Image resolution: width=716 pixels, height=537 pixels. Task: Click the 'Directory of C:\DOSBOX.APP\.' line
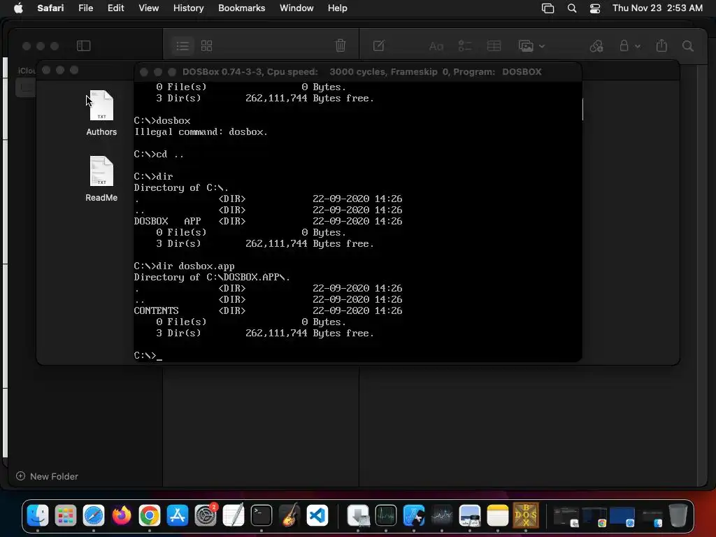(212, 277)
